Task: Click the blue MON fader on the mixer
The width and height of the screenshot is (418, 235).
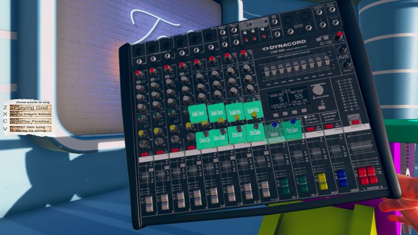Action: point(342,178)
